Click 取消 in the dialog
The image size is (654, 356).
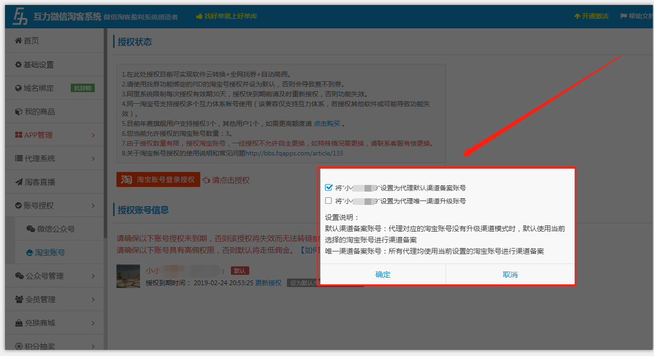pyautogui.click(x=510, y=274)
